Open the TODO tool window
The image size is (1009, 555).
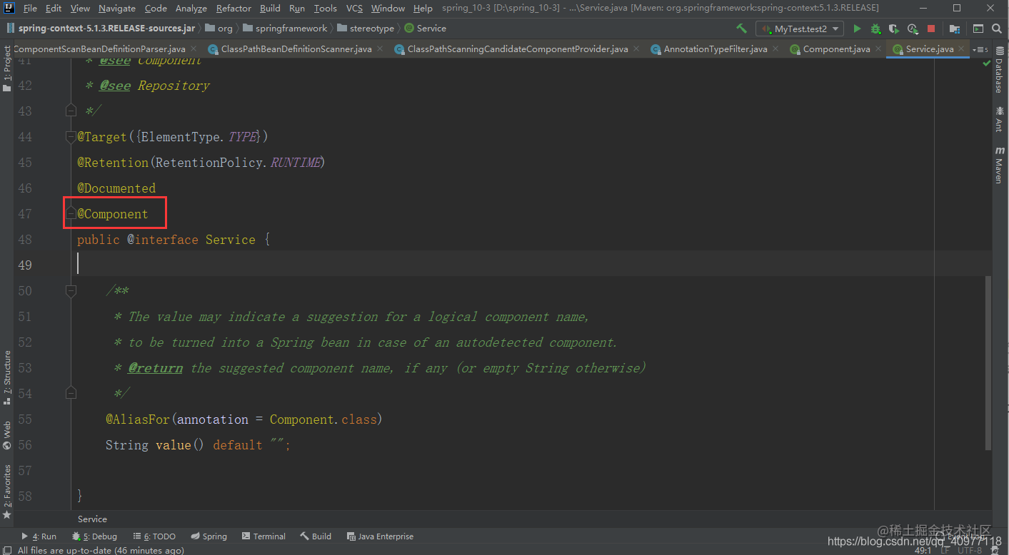[x=154, y=536]
